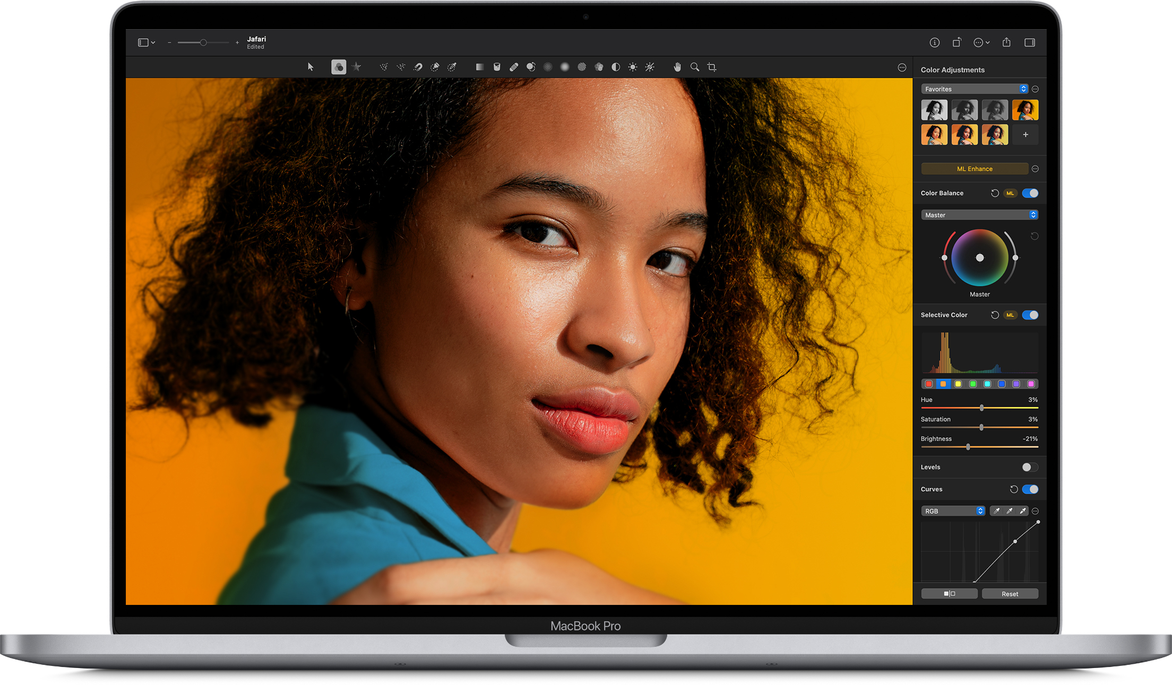Viewport: 1172px width, 685px height.
Task: Select the Repair bandage tool
Action: point(514,67)
